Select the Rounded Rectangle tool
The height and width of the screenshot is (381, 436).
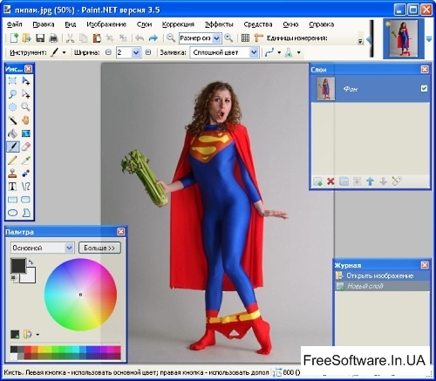(26, 200)
